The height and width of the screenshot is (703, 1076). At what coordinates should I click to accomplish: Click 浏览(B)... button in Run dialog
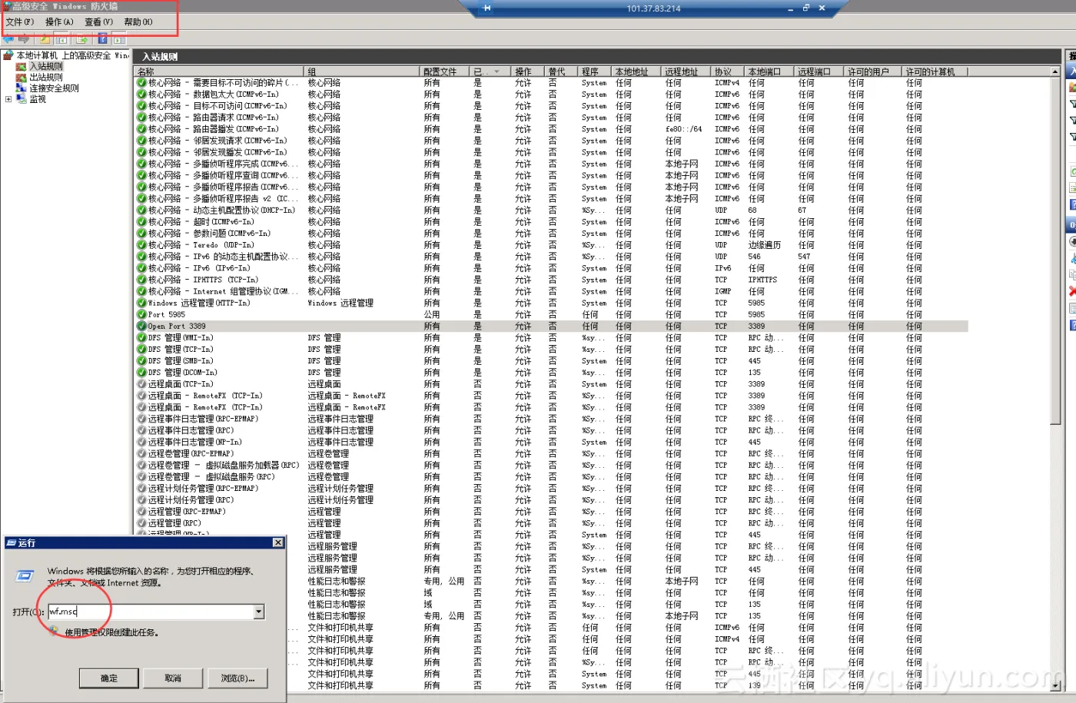click(x=237, y=678)
